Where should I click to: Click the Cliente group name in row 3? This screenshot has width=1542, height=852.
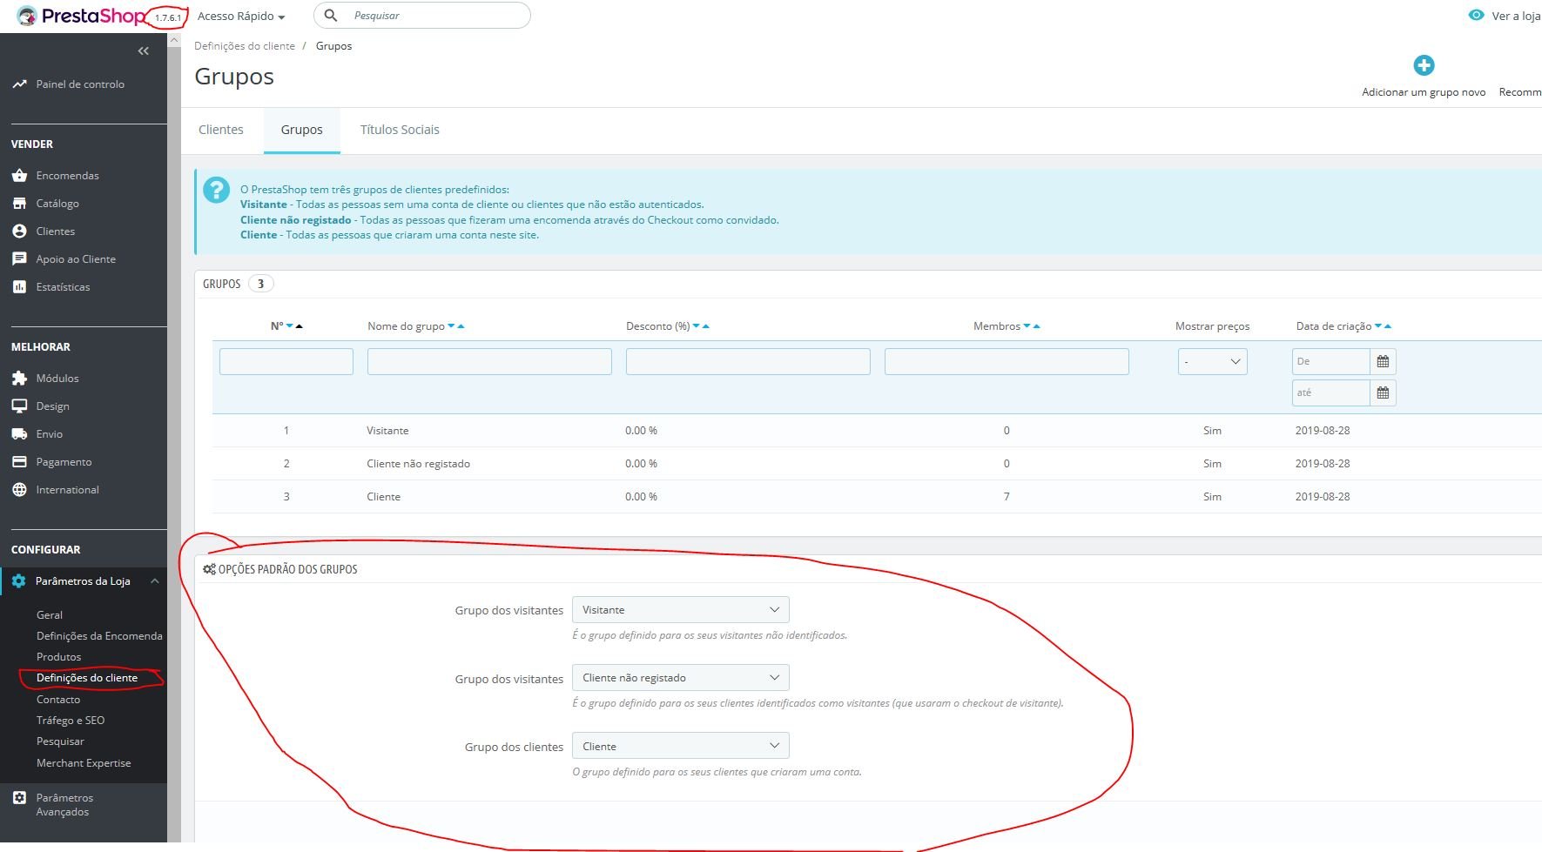click(383, 497)
